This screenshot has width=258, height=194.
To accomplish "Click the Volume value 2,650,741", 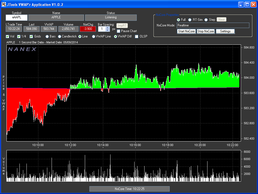I will pos(68,29).
